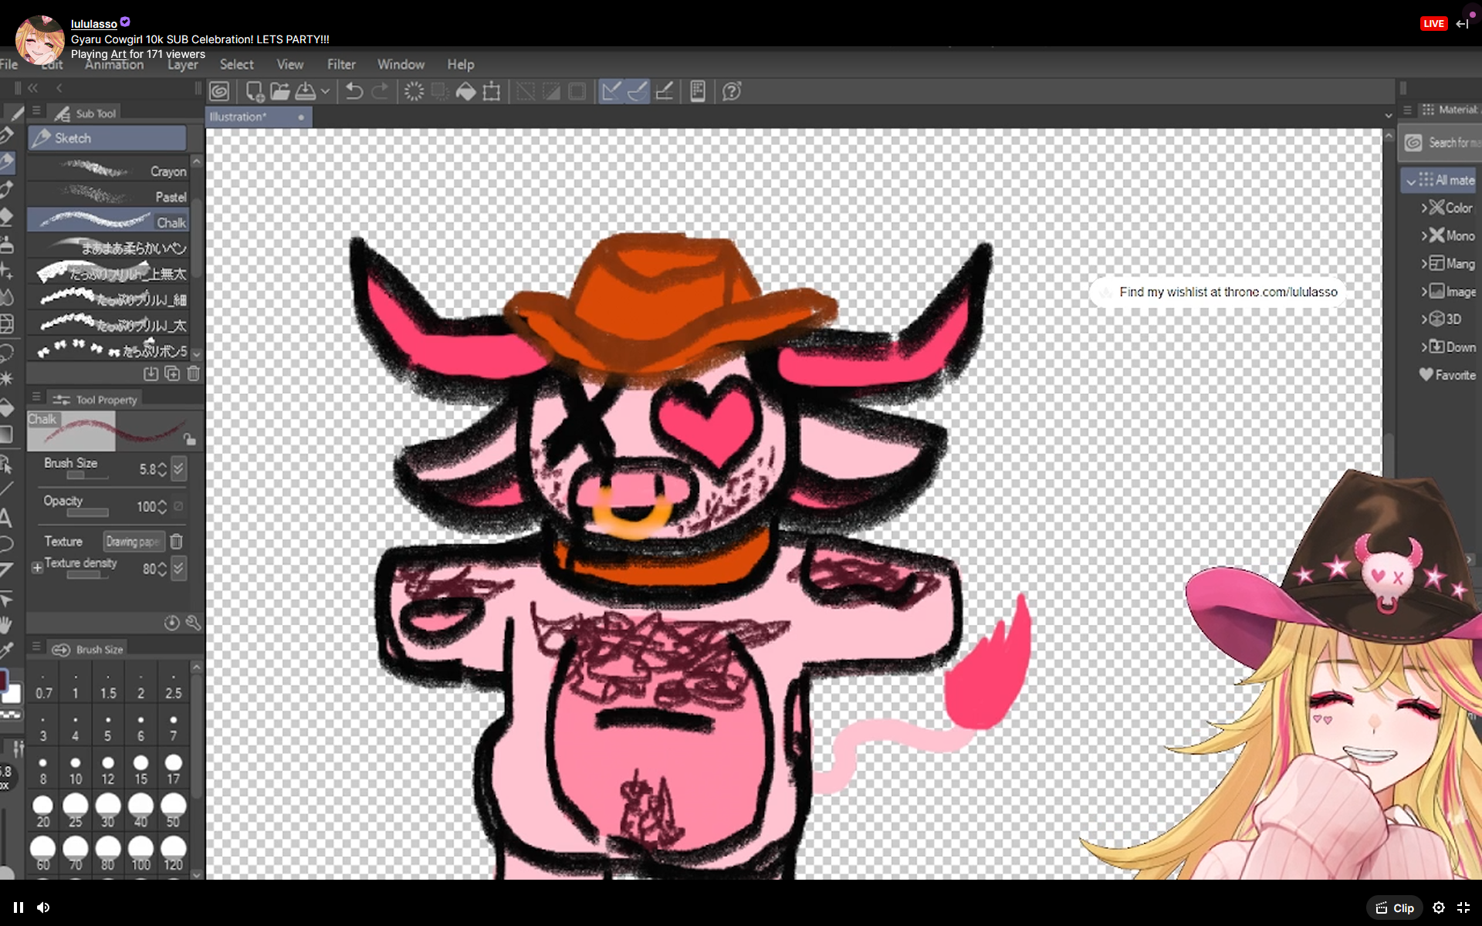This screenshot has width=1482, height=926.
Task: Open the Filter menu
Action: point(340,65)
